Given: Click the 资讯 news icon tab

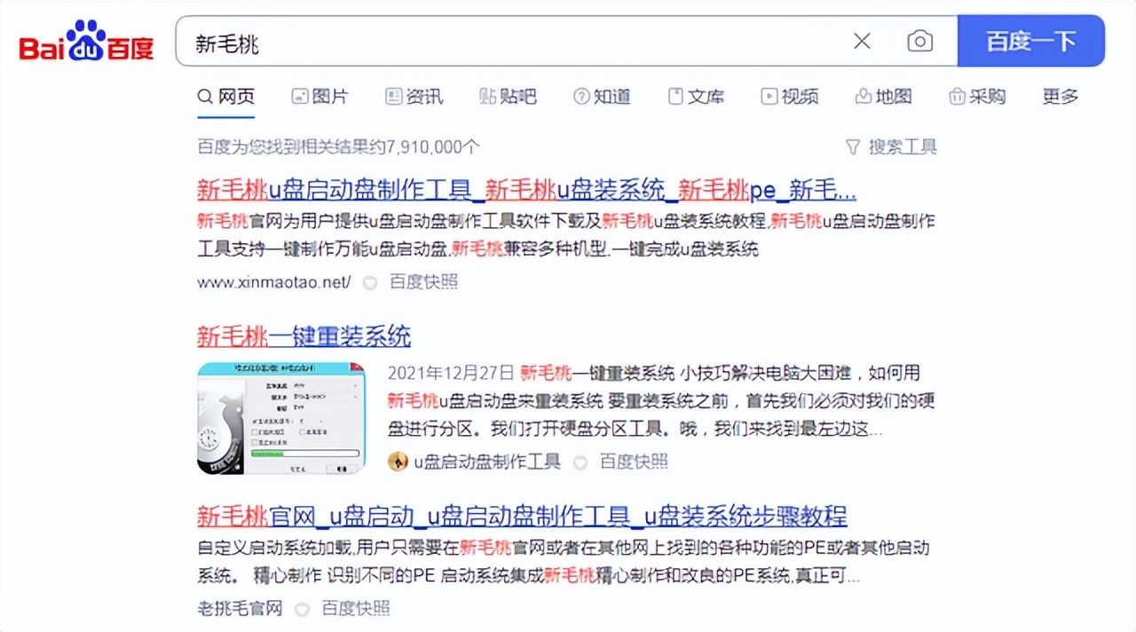Looking at the screenshot, I should 393,96.
